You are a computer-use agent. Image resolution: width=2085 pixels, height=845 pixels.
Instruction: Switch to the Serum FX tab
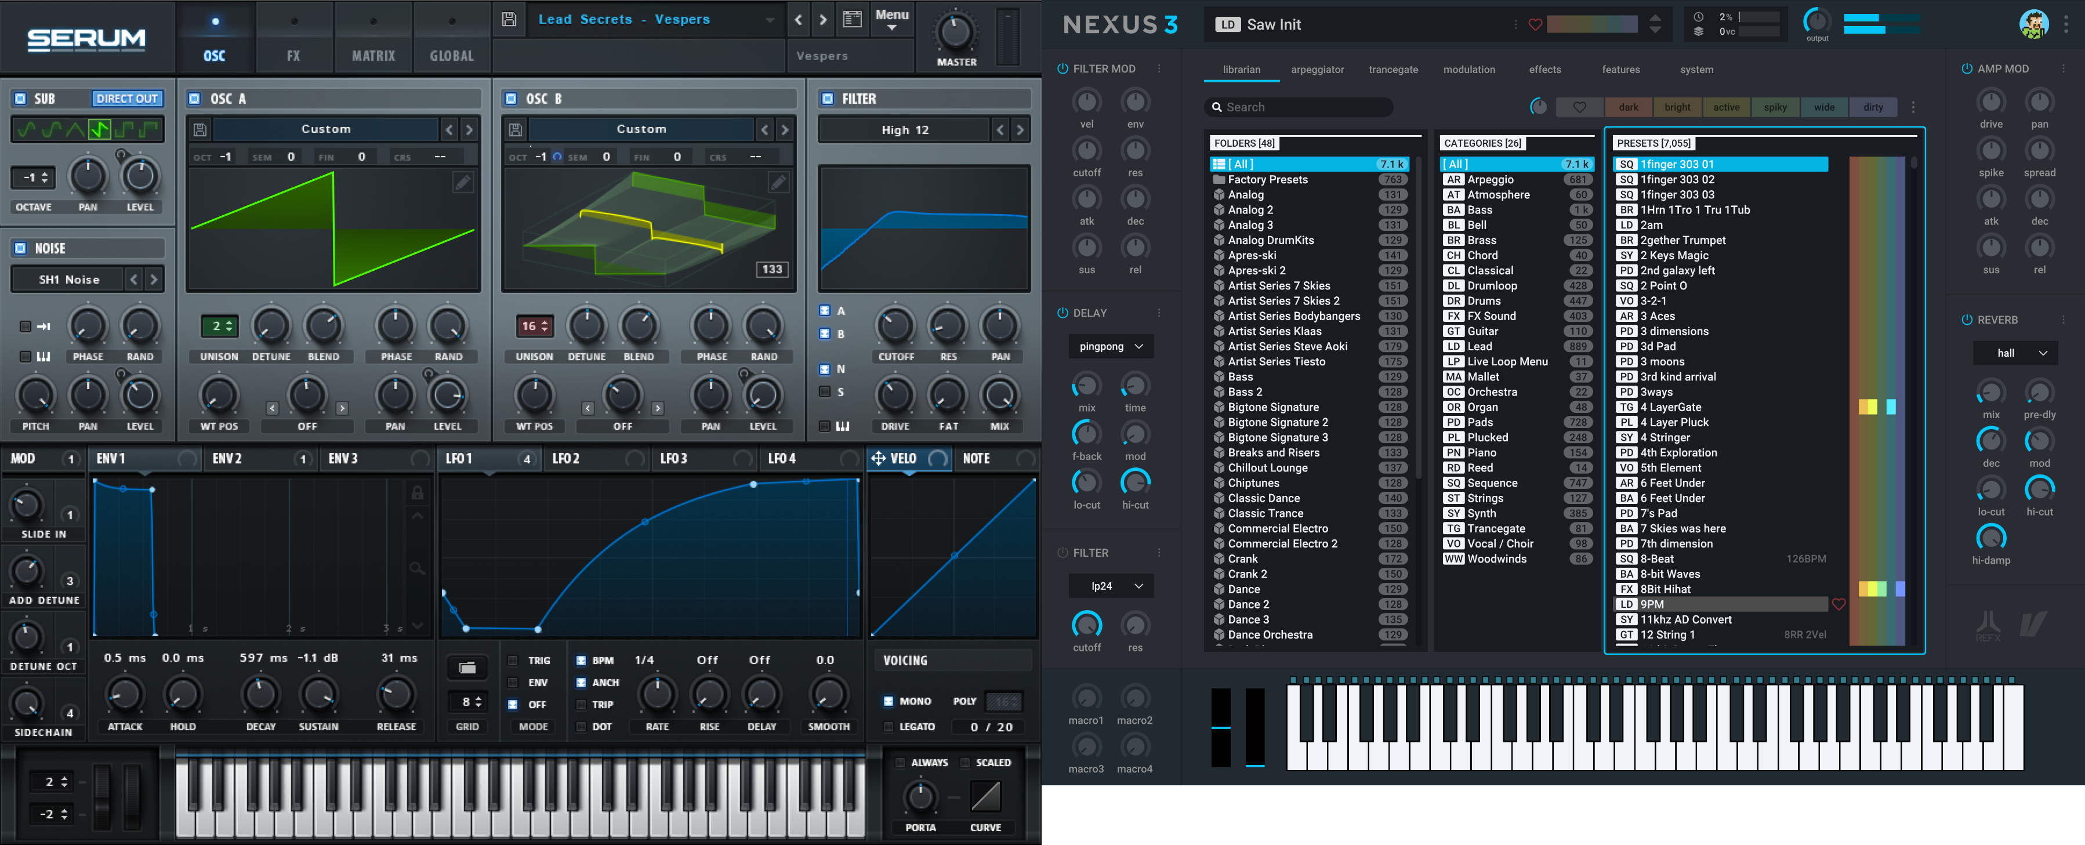point(293,38)
